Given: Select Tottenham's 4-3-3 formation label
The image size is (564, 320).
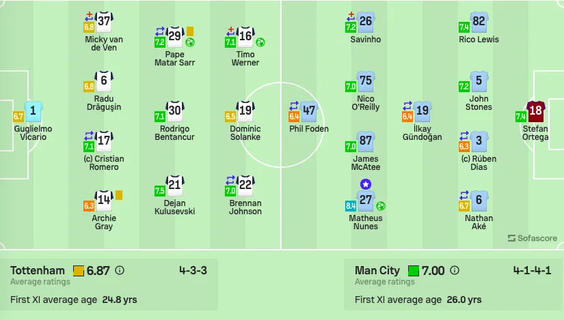Looking at the screenshot, I should click(x=193, y=270).
